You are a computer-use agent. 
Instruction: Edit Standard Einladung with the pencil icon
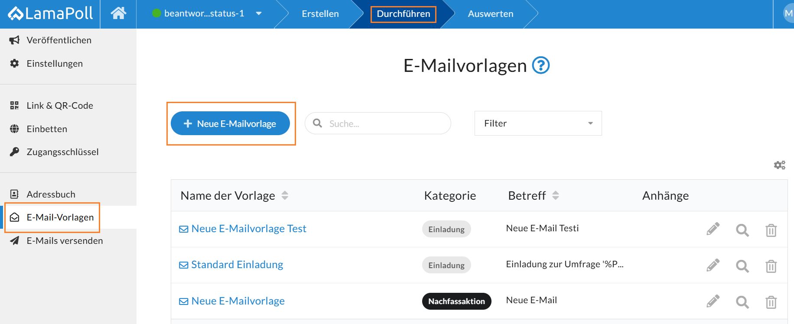pos(713,265)
